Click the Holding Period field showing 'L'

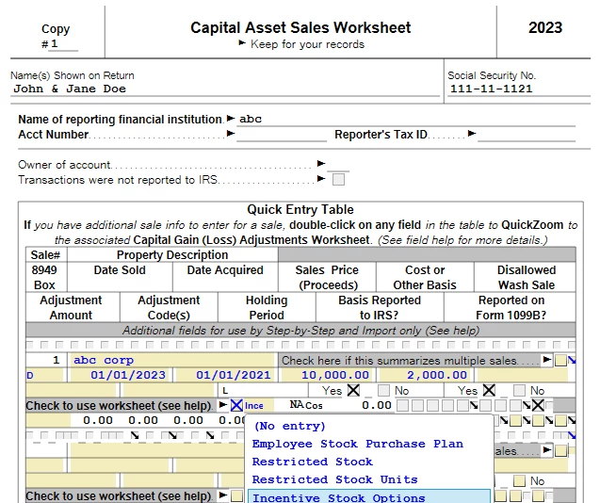[x=264, y=391]
